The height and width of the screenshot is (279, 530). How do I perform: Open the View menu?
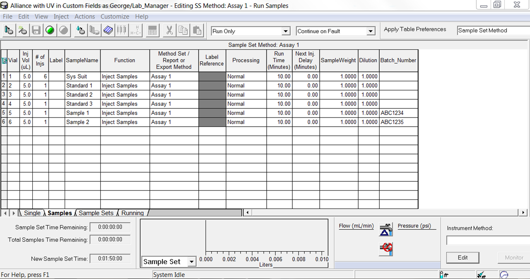[41, 17]
